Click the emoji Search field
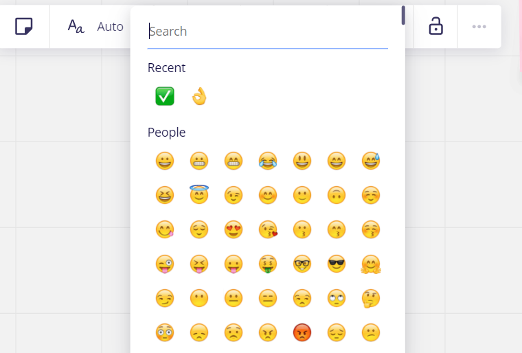This screenshot has height=353, width=522. 268,32
